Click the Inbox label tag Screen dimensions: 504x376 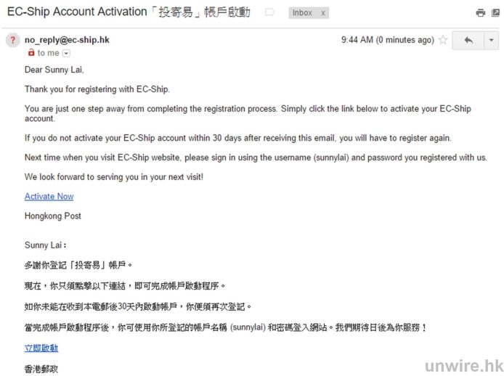(302, 13)
